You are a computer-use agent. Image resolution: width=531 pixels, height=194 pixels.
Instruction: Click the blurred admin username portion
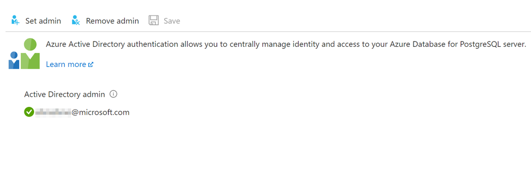[53, 112]
